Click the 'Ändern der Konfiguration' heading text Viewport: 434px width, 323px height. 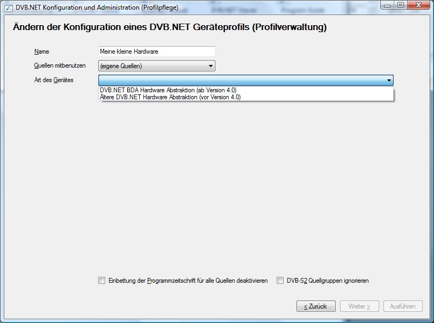click(x=169, y=27)
